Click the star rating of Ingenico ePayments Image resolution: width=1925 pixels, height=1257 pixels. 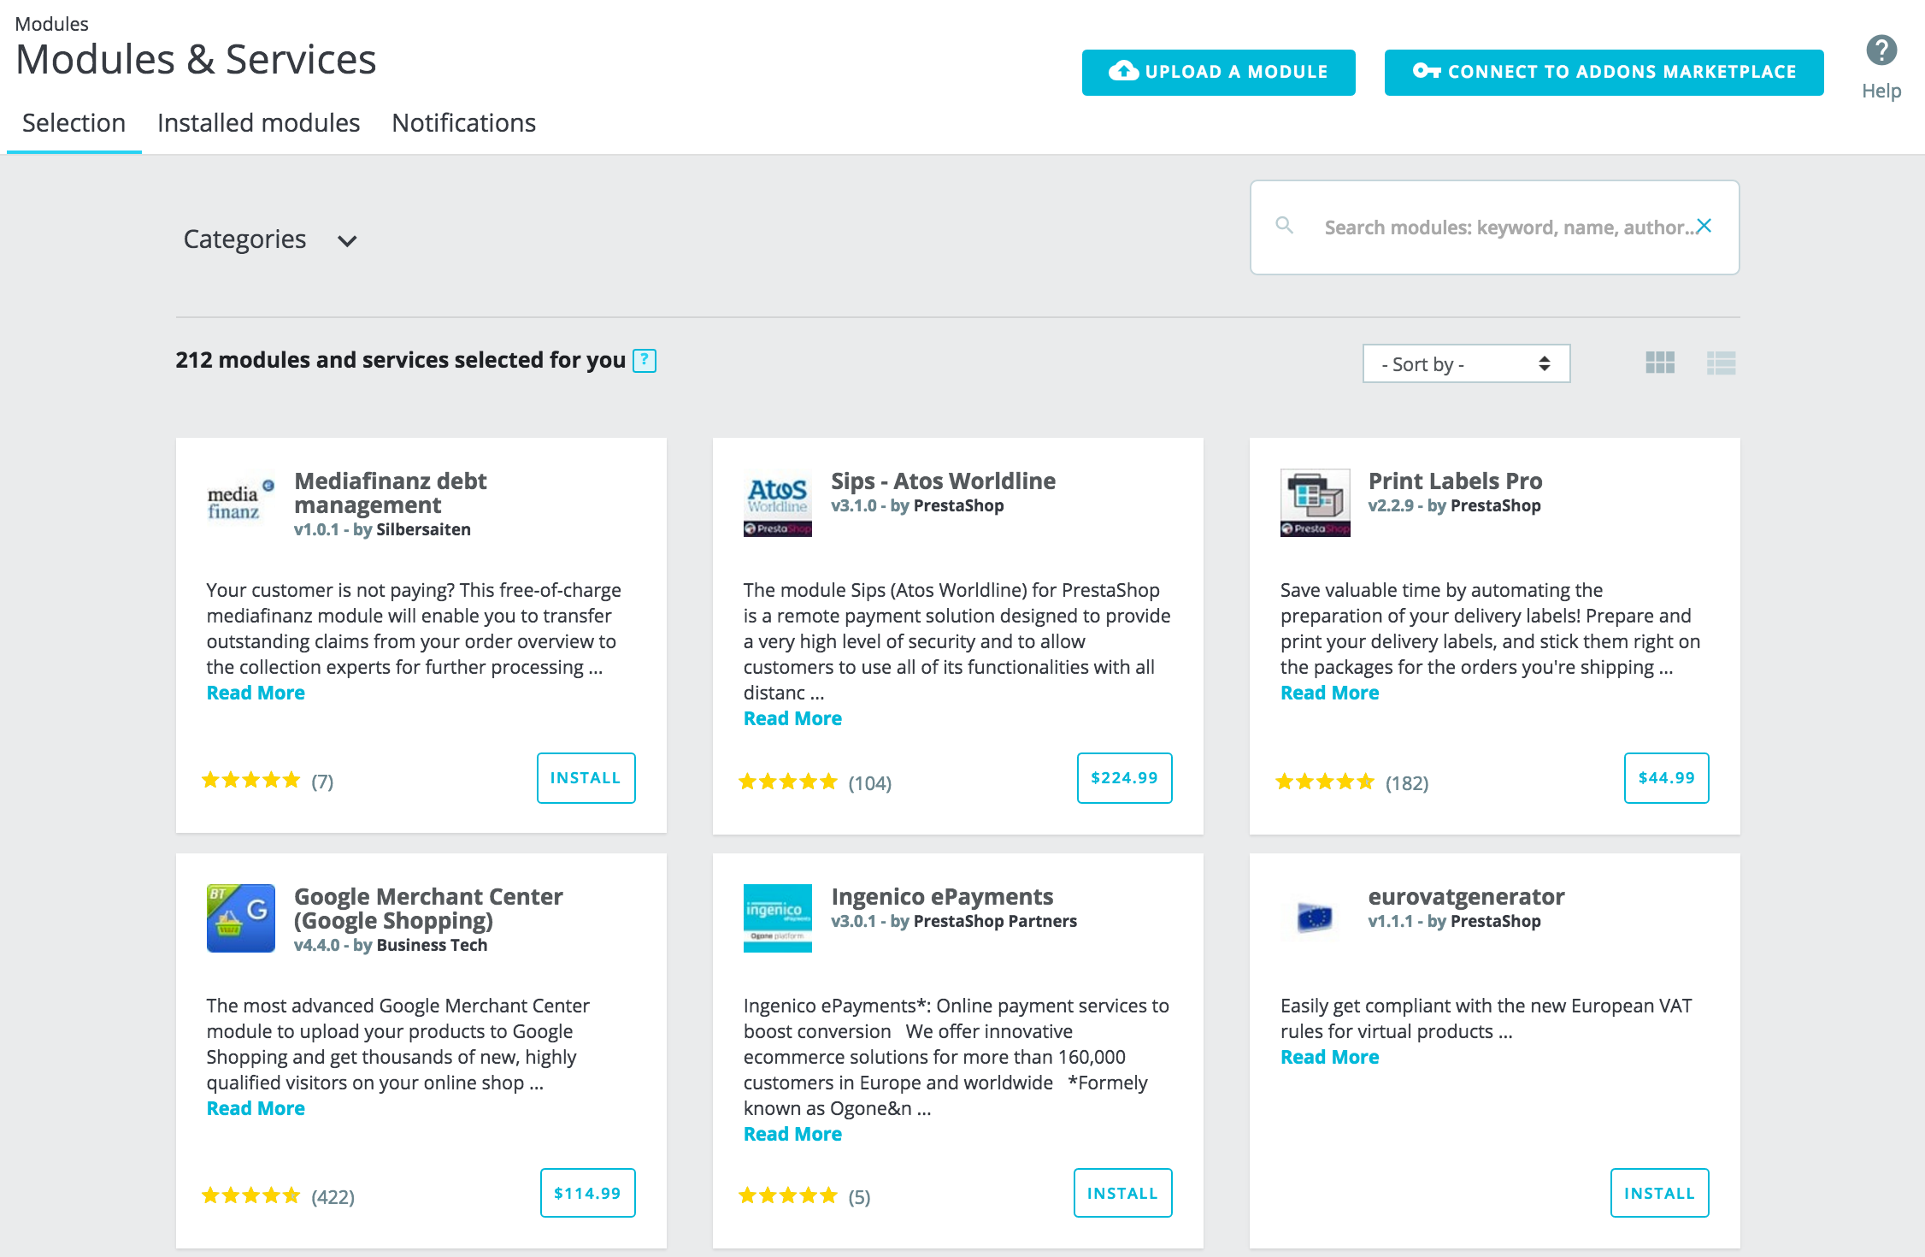pyautogui.click(x=787, y=1195)
